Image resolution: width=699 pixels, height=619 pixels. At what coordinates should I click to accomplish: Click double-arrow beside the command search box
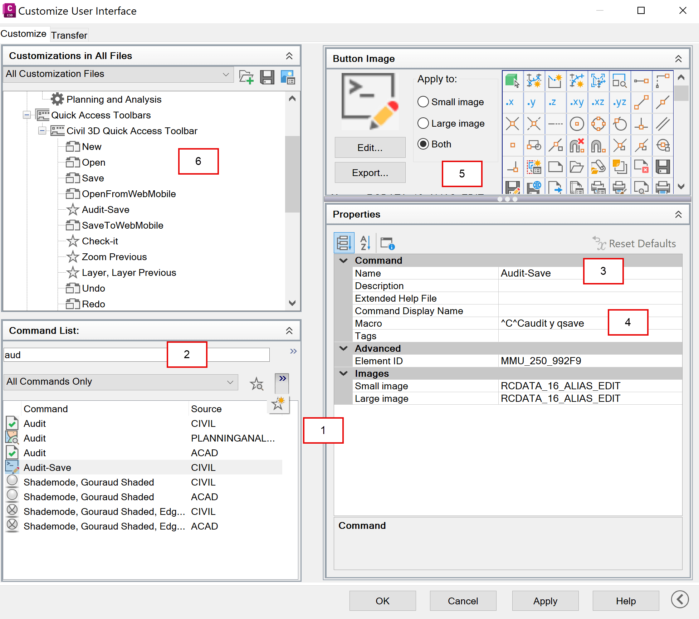[x=293, y=351]
